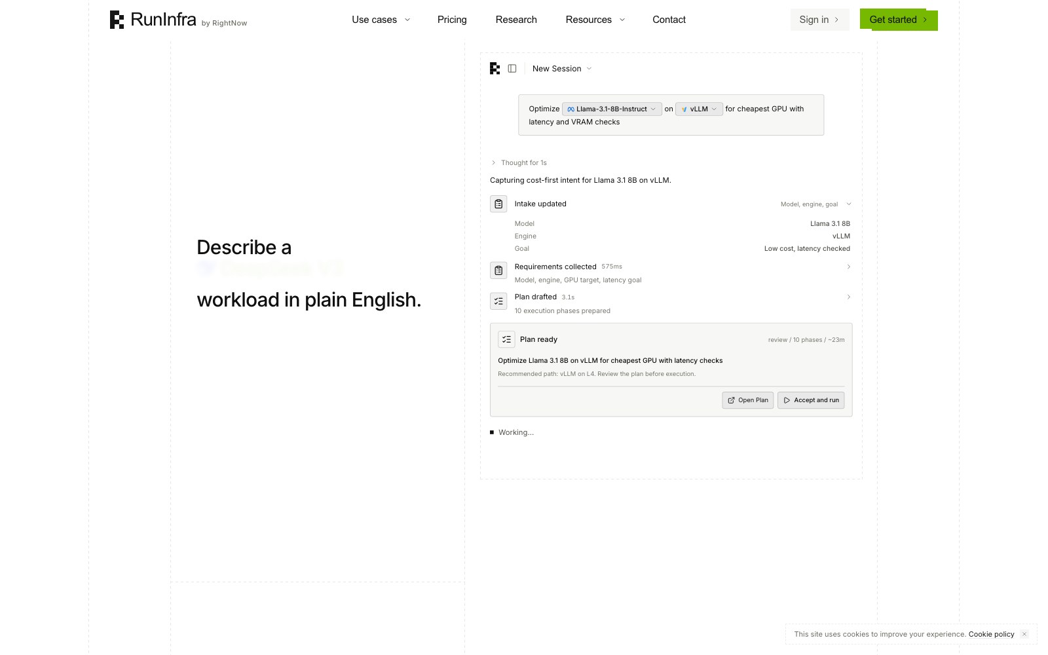Click the Intake updated clipboard icon
1048x655 pixels.
(498, 204)
